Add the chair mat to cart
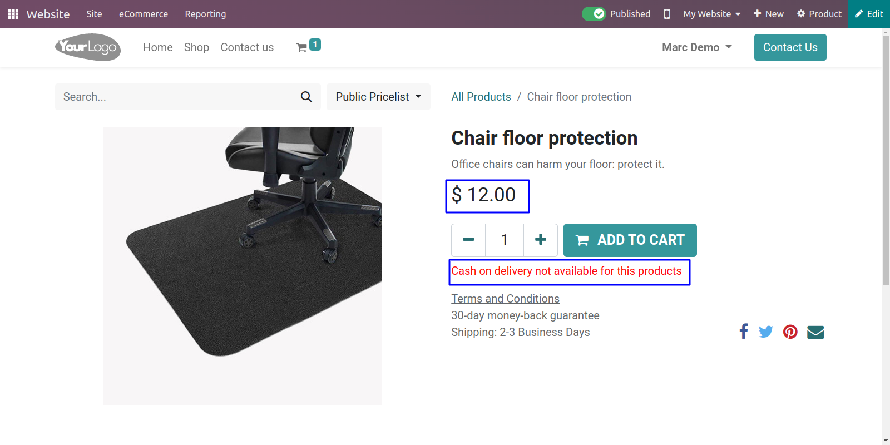This screenshot has width=890, height=445. tap(630, 240)
